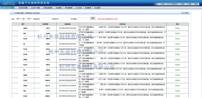Click the 退出 link

click(197, 4)
